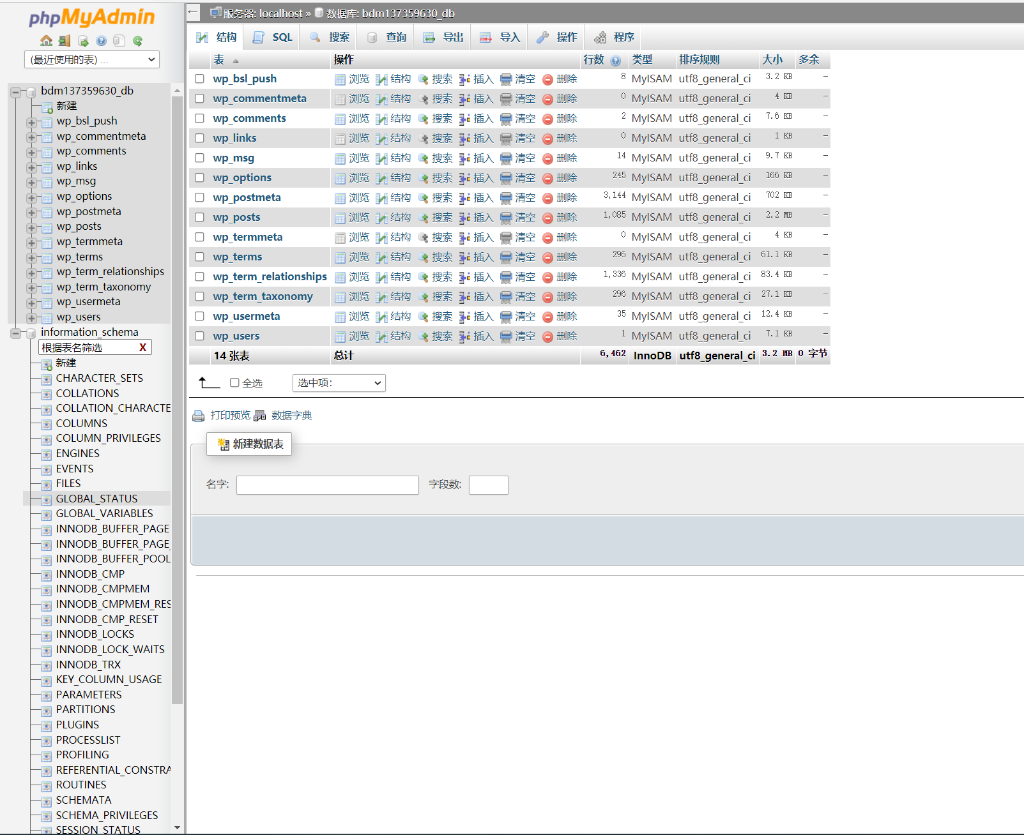The image size is (1024, 835).
Task: Click the red drop icon for wp_postmeta
Action: pyautogui.click(x=547, y=198)
